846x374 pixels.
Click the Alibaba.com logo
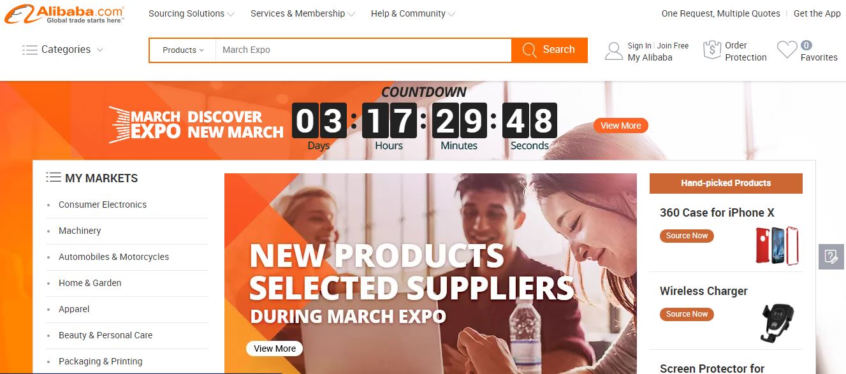[64, 13]
